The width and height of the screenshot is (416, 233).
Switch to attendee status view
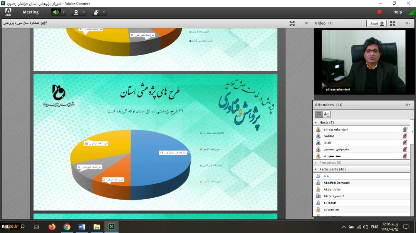pyautogui.click(x=327, y=114)
